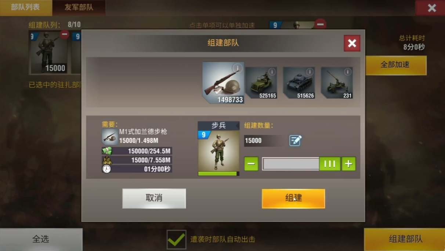This screenshot has height=251, width=445.
Task: Confirm with the 组建 build button
Action: point(293,198)
